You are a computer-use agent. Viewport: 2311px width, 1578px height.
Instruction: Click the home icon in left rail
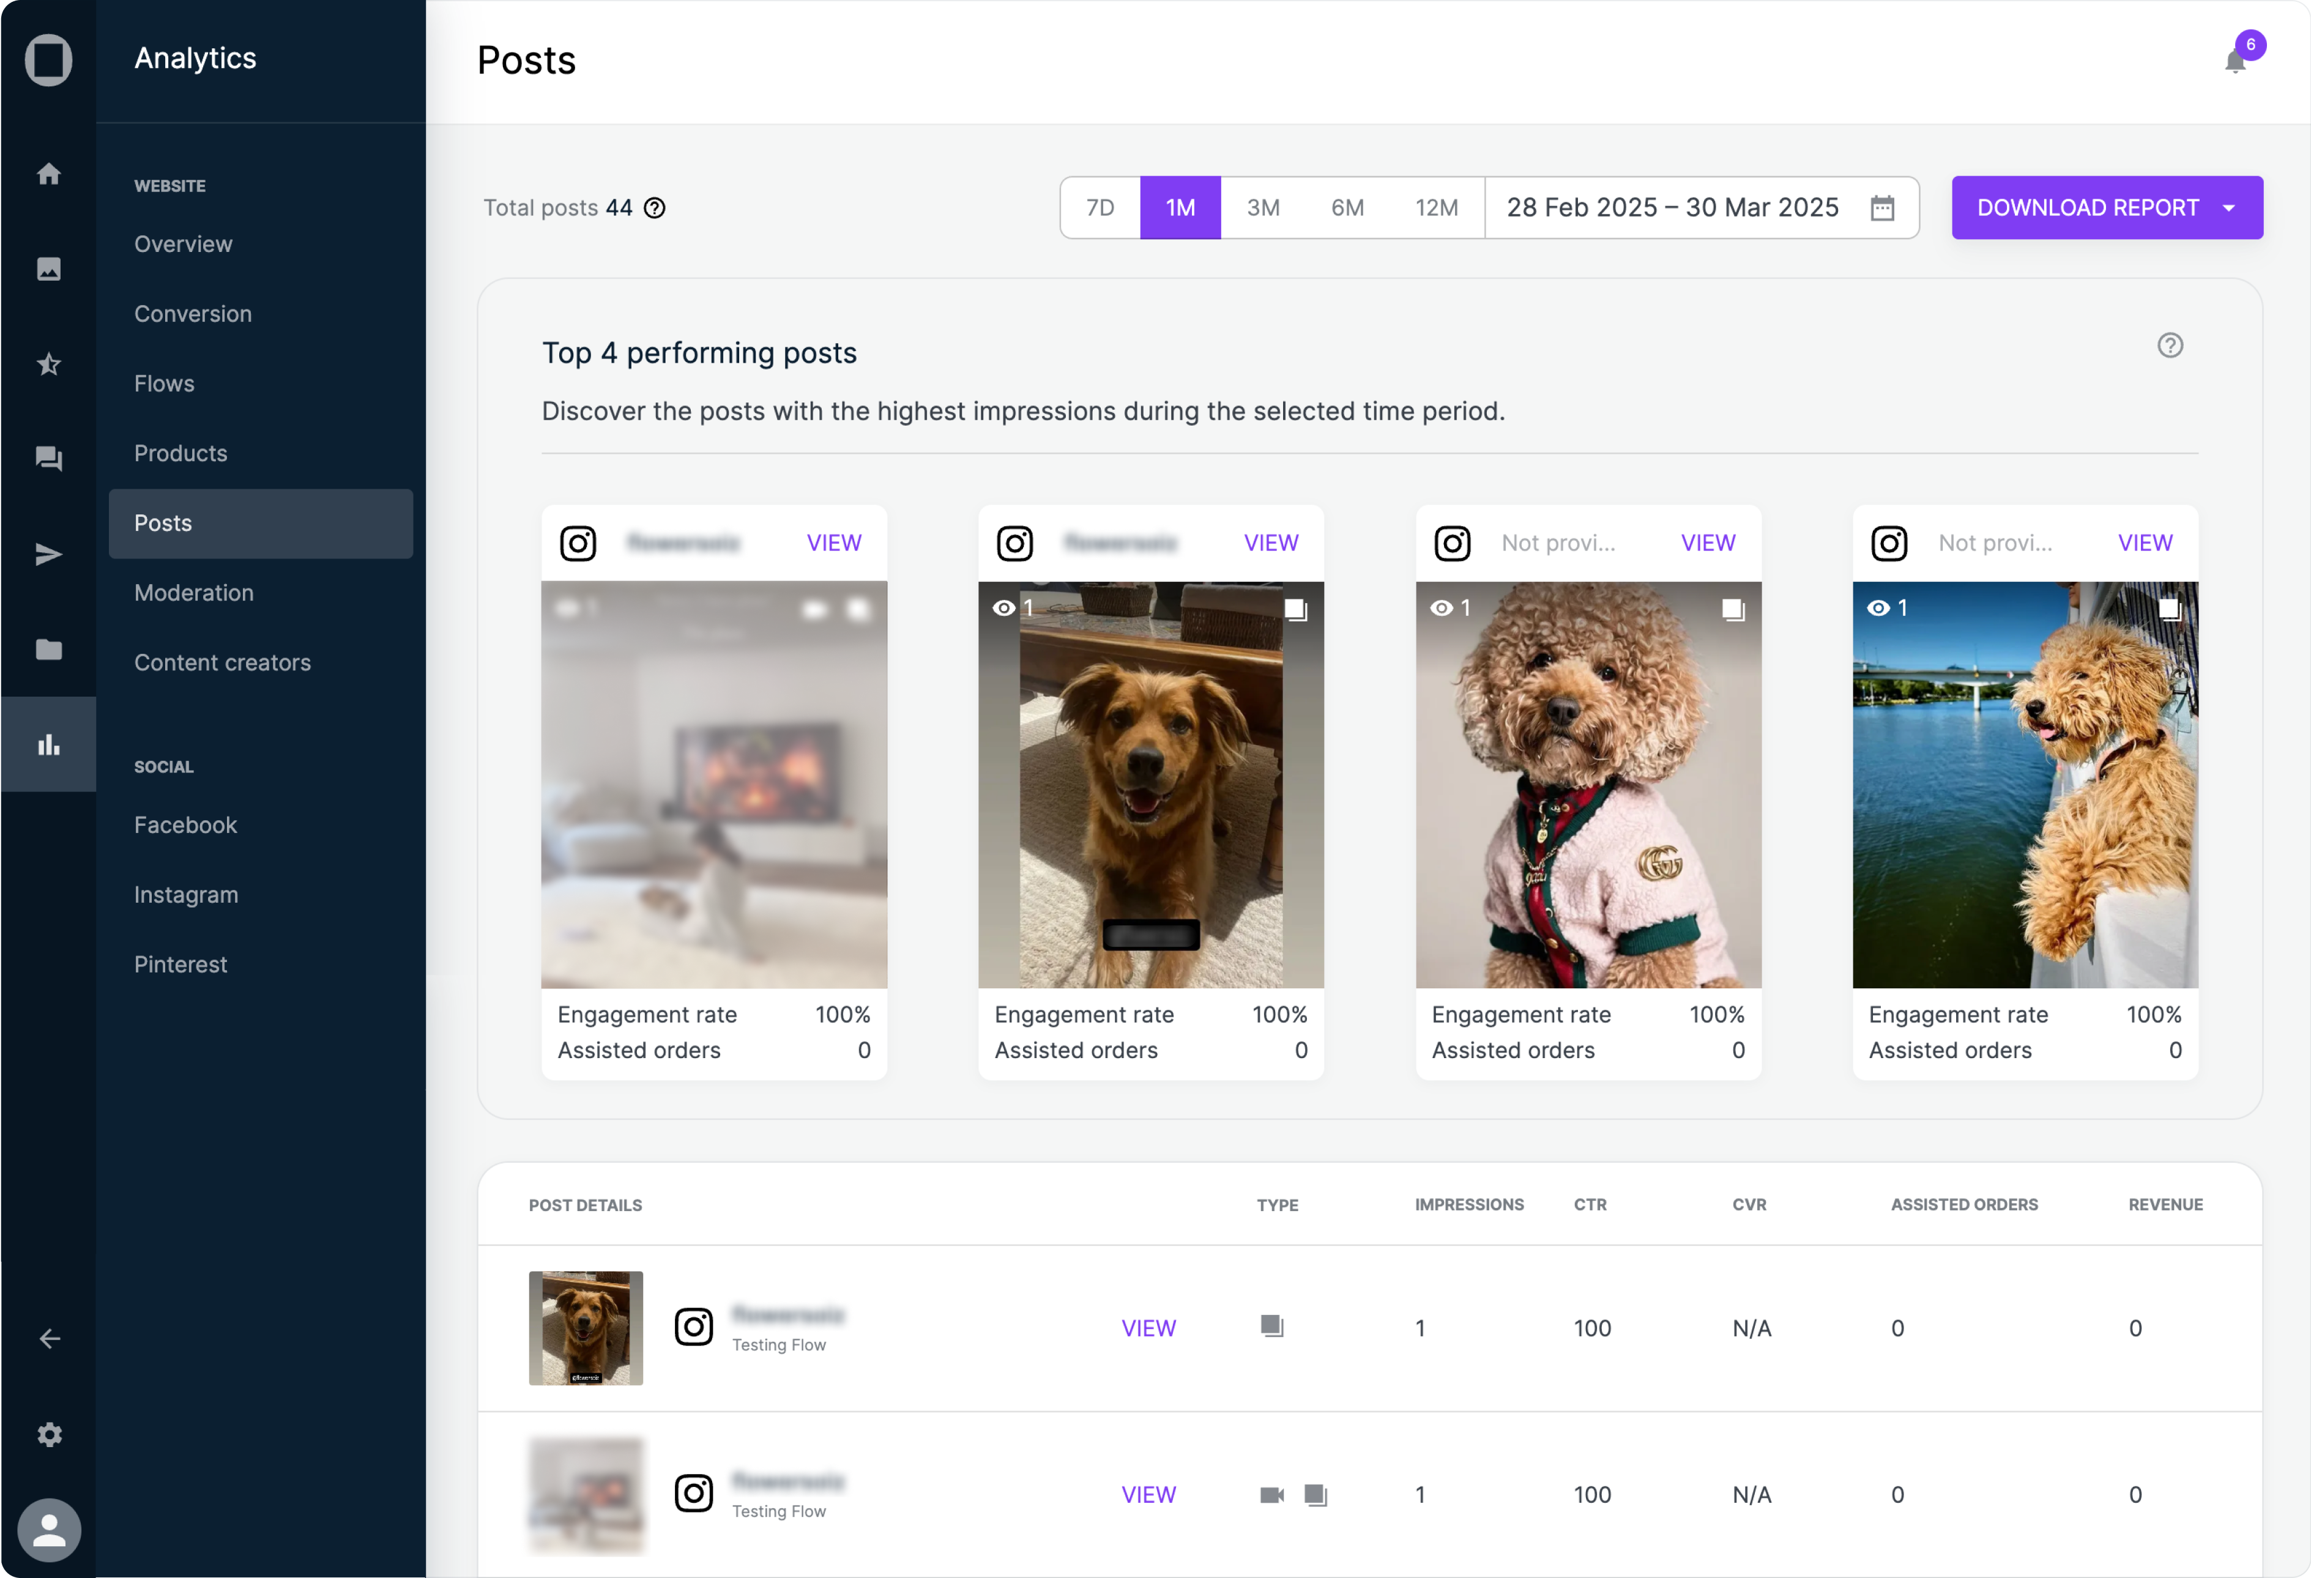[x=49, y=174]
